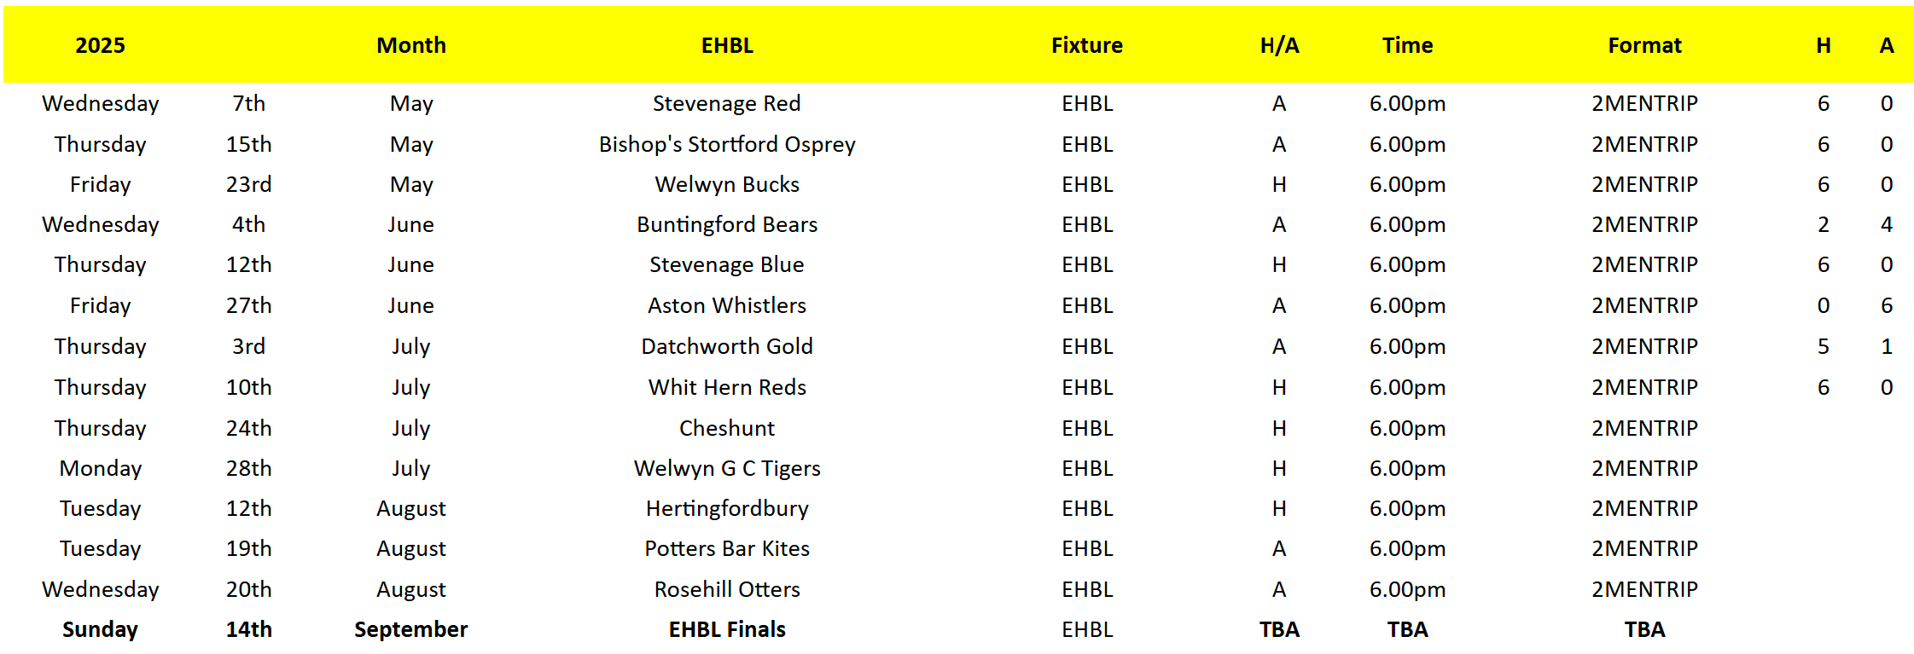Click the Cheshunt fixture cell

(x=727, y=428)
